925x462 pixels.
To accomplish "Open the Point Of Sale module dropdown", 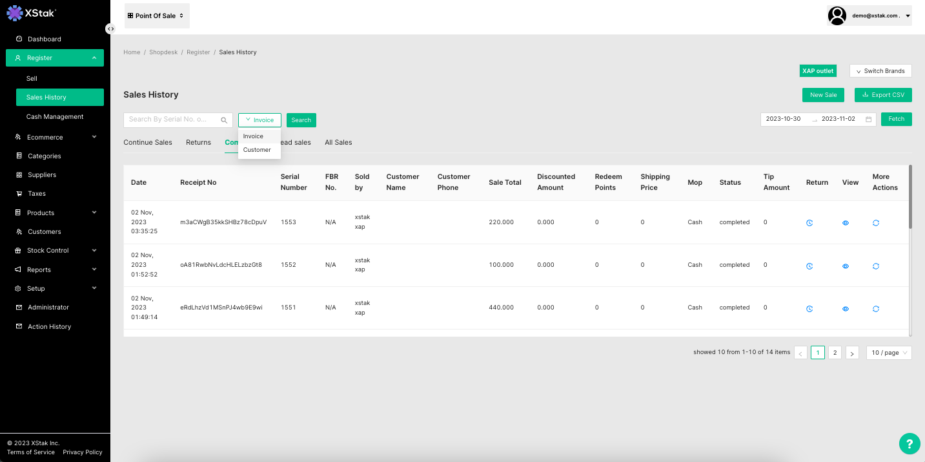I will 156,16.
